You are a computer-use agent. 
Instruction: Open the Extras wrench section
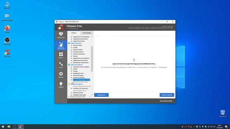coord(61,65)
